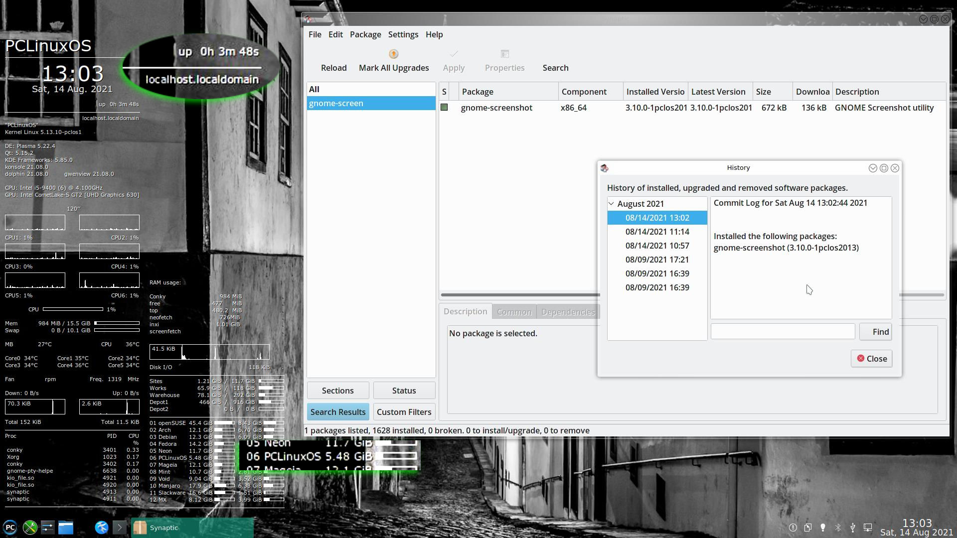This screenshot has height=538, width=957.
Task: Sort by the Size column header
Action: pos(773,92)
